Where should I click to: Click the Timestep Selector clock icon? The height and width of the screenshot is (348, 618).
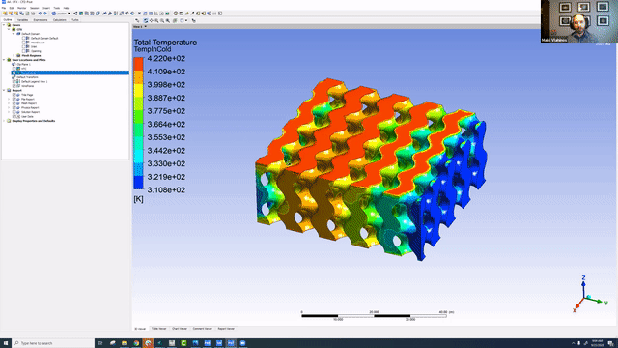coord(176,14)
